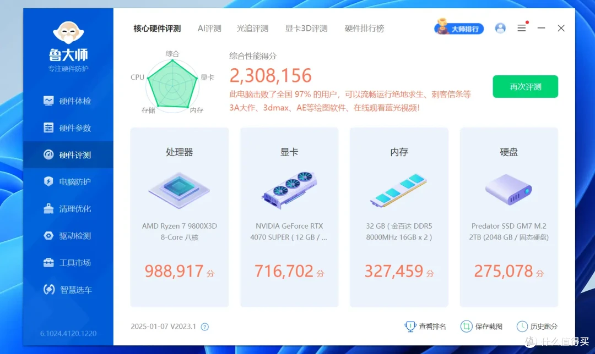Click the 处理器 card heading
Screen dimensions: 595x354
pos(180,152)
